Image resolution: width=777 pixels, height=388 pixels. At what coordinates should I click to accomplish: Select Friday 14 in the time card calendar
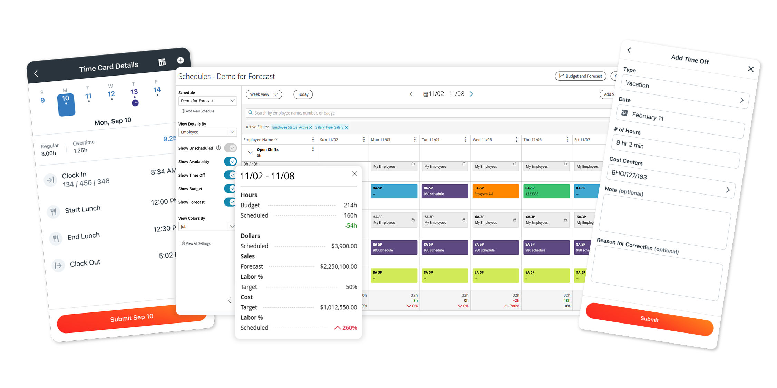(x=157, y=90)
